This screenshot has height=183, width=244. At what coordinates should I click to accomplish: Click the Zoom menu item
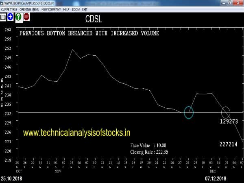76,9
